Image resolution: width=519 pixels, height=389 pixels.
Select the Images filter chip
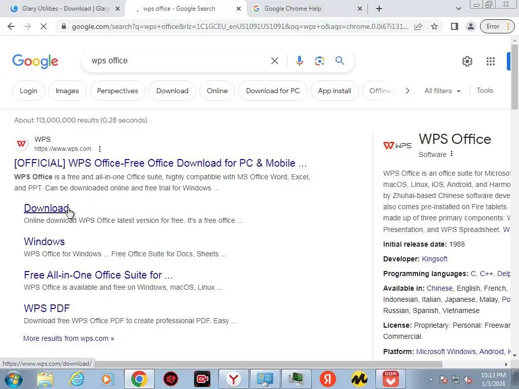[67, 91]
